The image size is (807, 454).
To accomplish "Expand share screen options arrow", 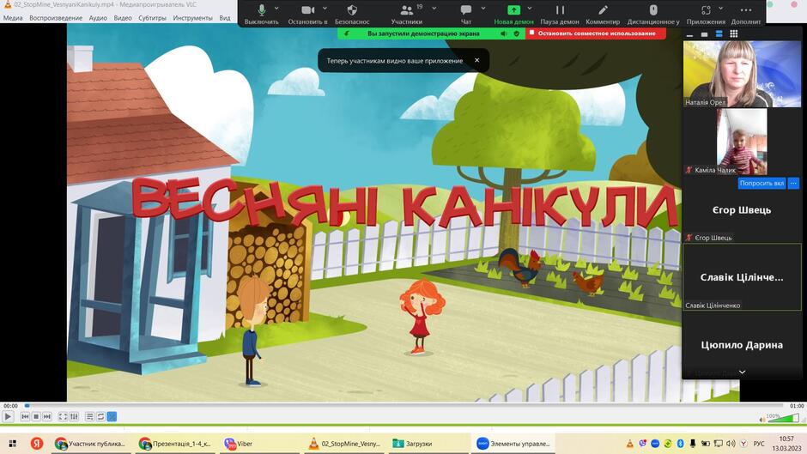I will coord(530,9).
